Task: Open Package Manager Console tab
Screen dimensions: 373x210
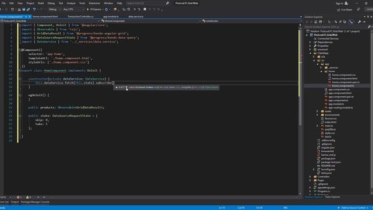Action: tap(35, 202)
